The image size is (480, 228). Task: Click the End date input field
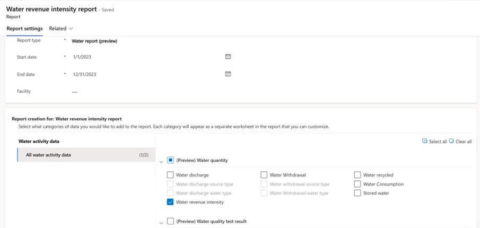tap(143, 75)
